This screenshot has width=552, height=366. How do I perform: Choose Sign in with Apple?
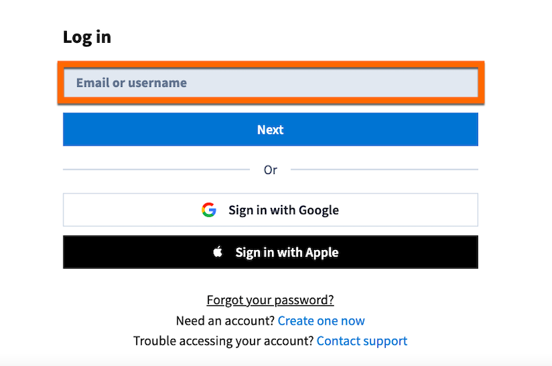click(270, 252)
